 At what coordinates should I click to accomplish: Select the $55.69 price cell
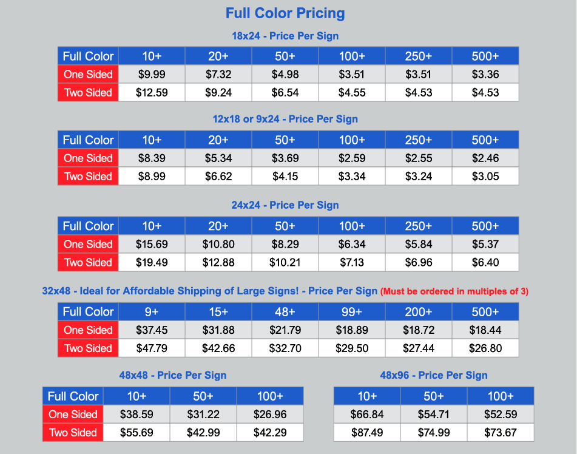pyautogui.click(x=137, y=432)
